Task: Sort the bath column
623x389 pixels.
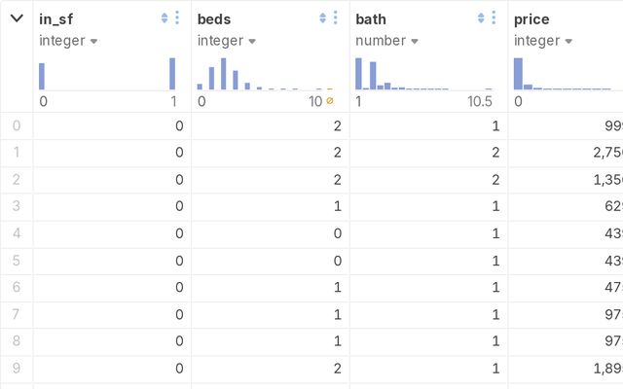Action: pyautogui.click(x=481, y=18)
